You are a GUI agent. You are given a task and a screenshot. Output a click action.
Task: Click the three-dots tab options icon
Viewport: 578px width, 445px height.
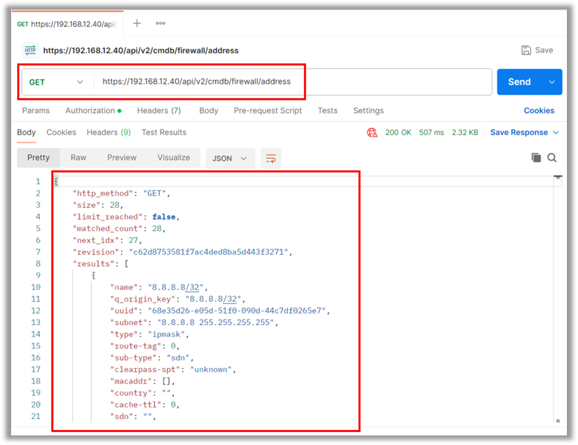coord(160,23)
